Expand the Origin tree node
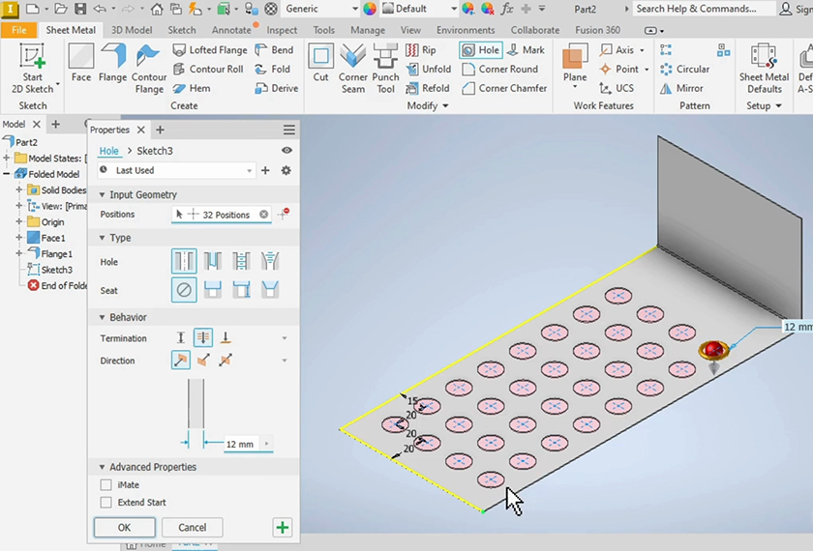The height and width of the screenshot is (551, 813). tap(18, 222)
